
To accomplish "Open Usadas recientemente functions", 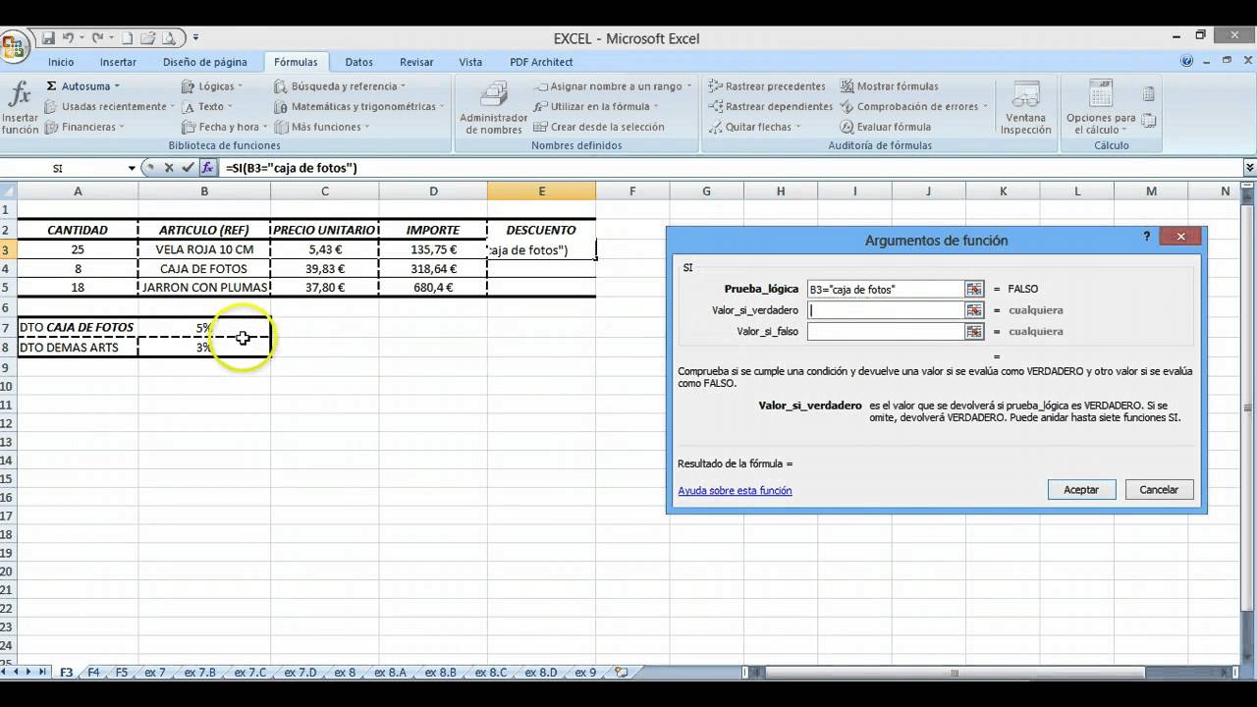I will pos(110,106).
